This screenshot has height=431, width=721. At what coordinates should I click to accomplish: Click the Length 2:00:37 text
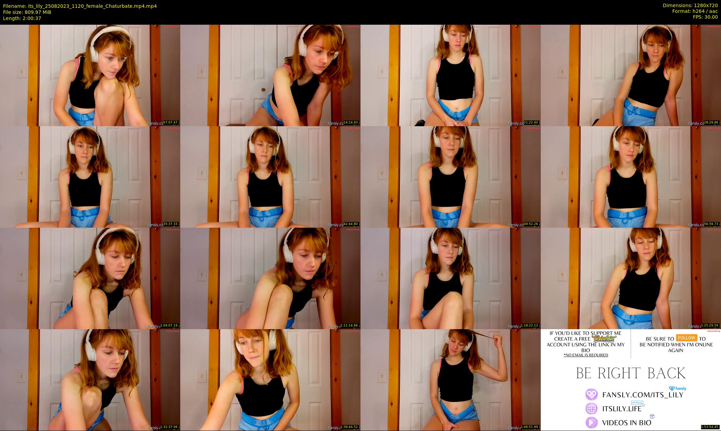pyautogui.click(x=22, y=18)
